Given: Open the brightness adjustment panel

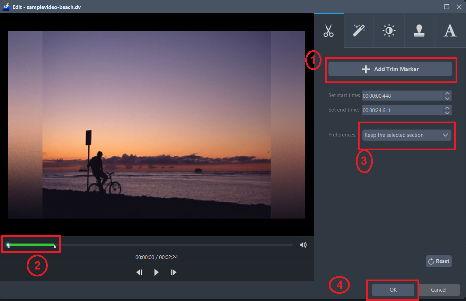Looking at the screenshot, I should pyautogui.click(x=389, y=30).
